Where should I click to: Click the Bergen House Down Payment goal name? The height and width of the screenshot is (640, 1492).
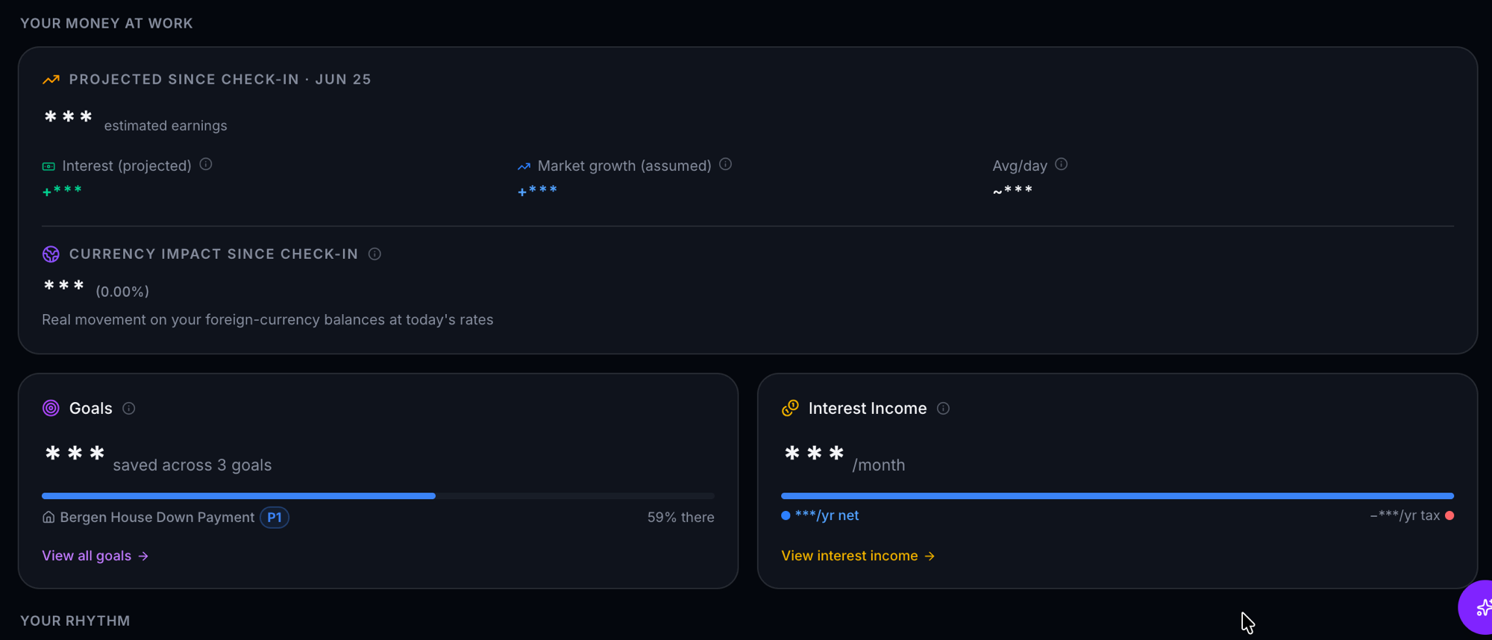coord(157,517)
